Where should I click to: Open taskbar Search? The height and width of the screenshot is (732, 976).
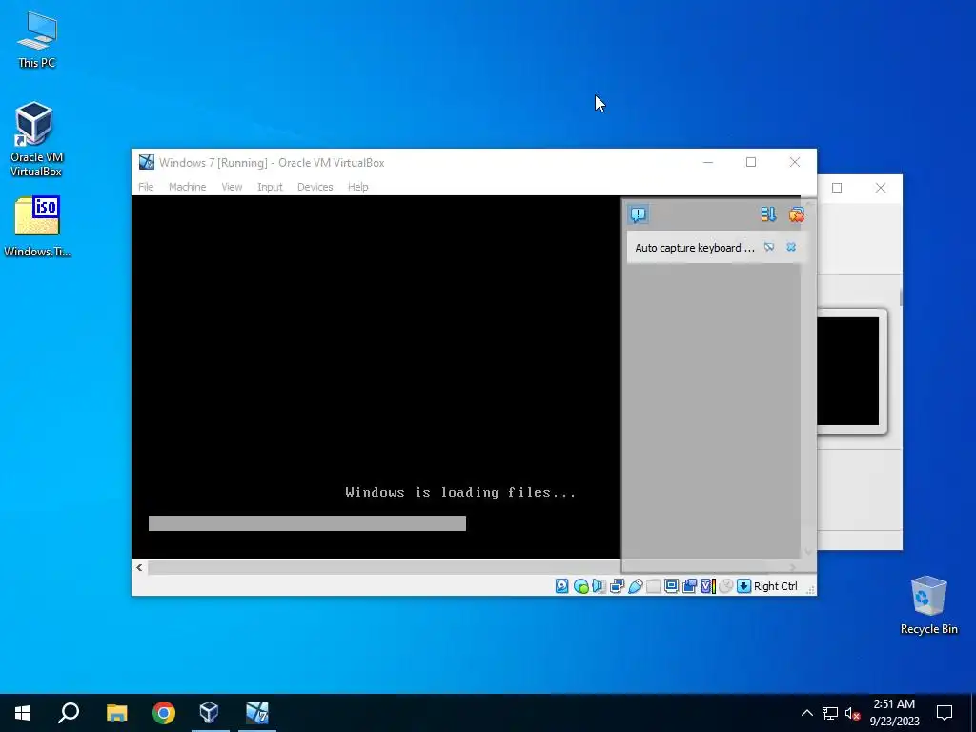point(69,713)
